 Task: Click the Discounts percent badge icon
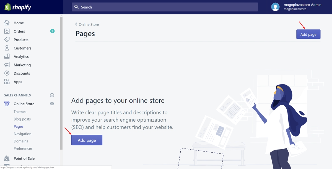tap(7, 73)
